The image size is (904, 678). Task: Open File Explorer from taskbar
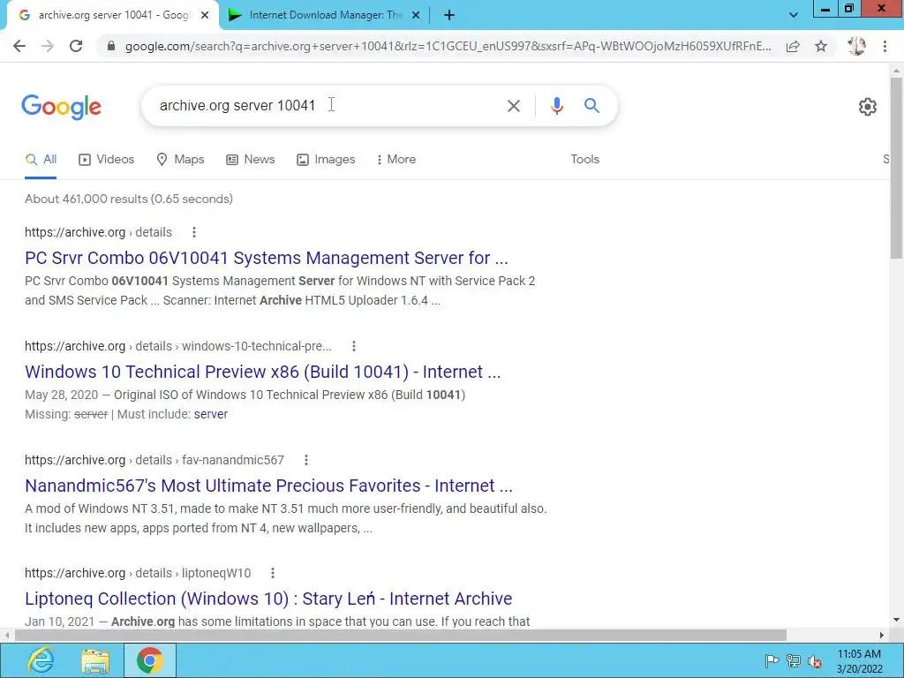coord(95,660)
